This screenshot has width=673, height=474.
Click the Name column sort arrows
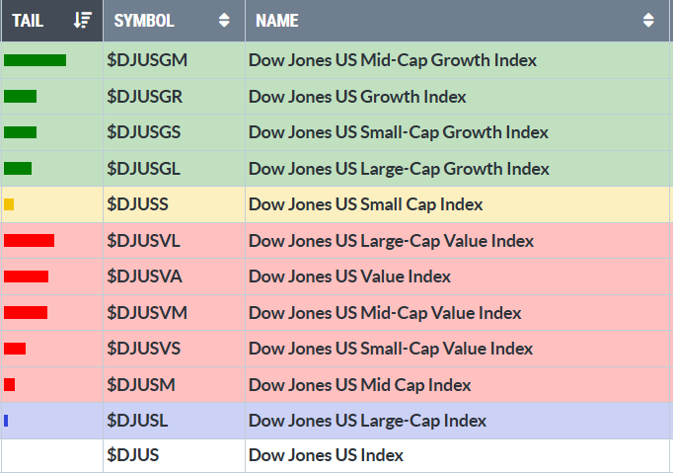(648, 20)
